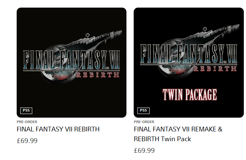Select the FINAL FANTASY VII REBIRTH title link
Image resolution: width=246 pixels, height=160 pixels.
(x=58, y=129)
